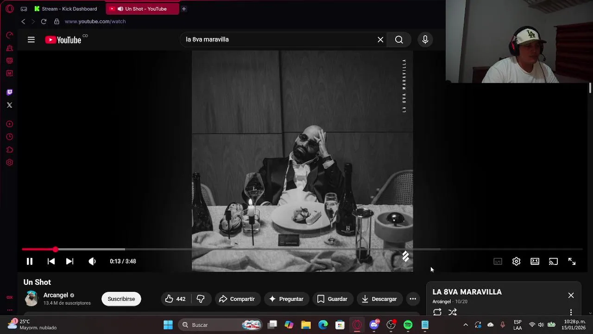593x334 pixels.
Task: Toggle playlist shuffle
Action: tap(453, 312)
